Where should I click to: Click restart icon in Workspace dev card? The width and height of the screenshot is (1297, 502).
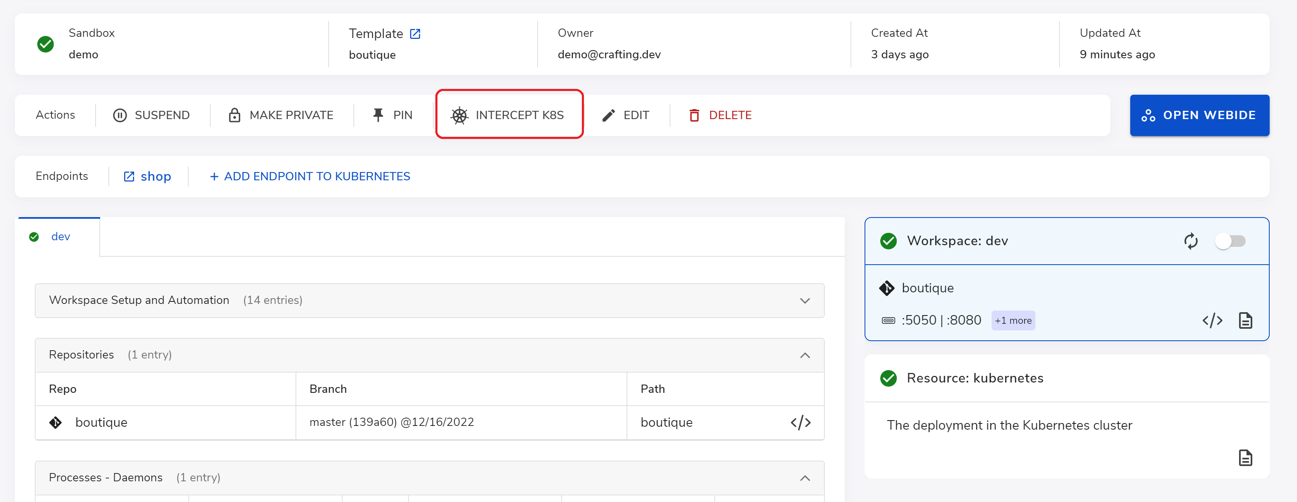pos(1191,241)
